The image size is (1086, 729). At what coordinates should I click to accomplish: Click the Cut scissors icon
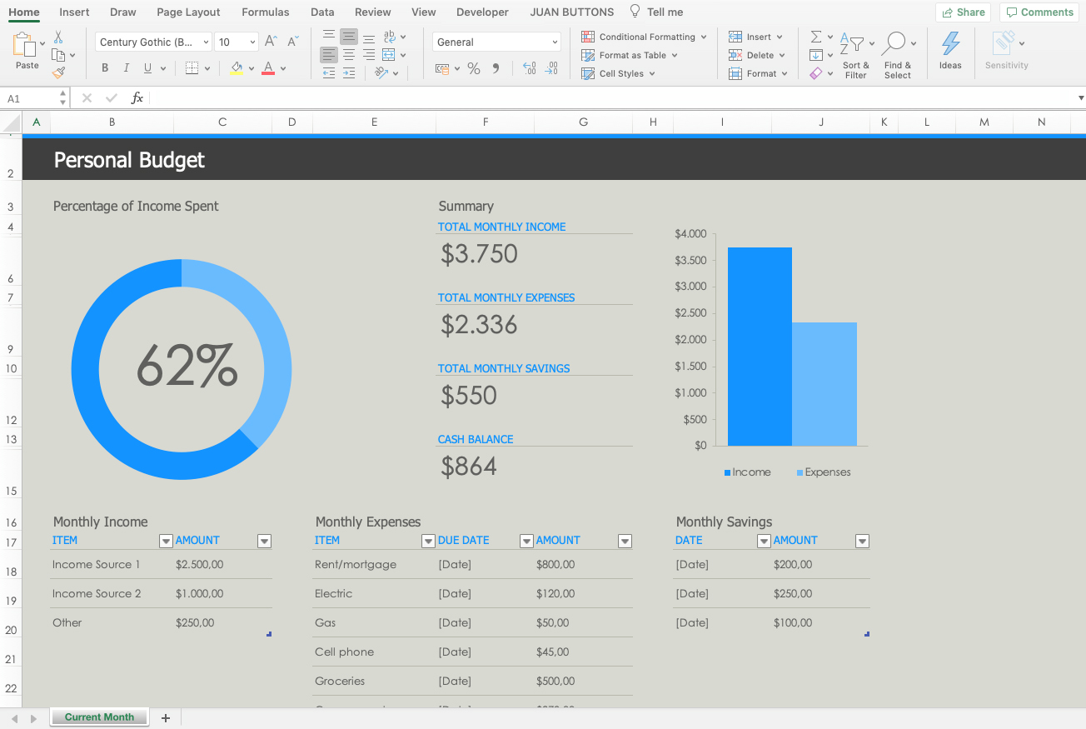tap(58, 37)
